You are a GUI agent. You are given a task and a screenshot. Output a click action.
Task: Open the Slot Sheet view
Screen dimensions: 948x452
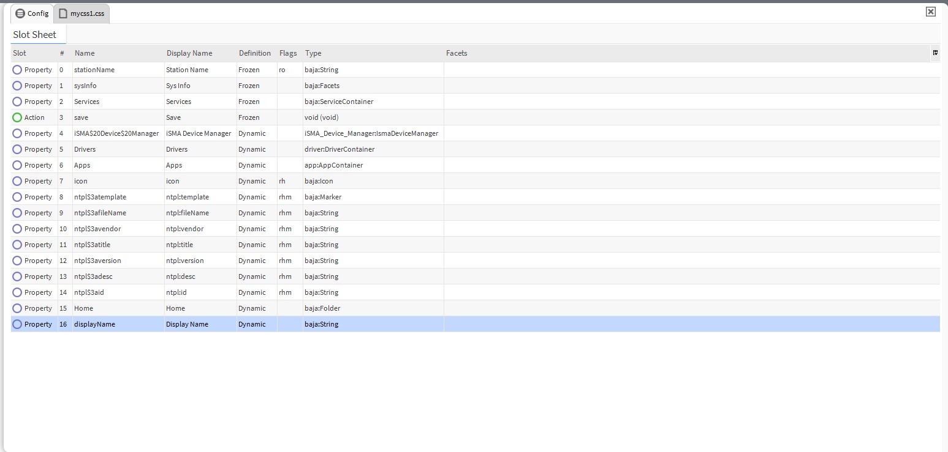[x=35, y=35]
